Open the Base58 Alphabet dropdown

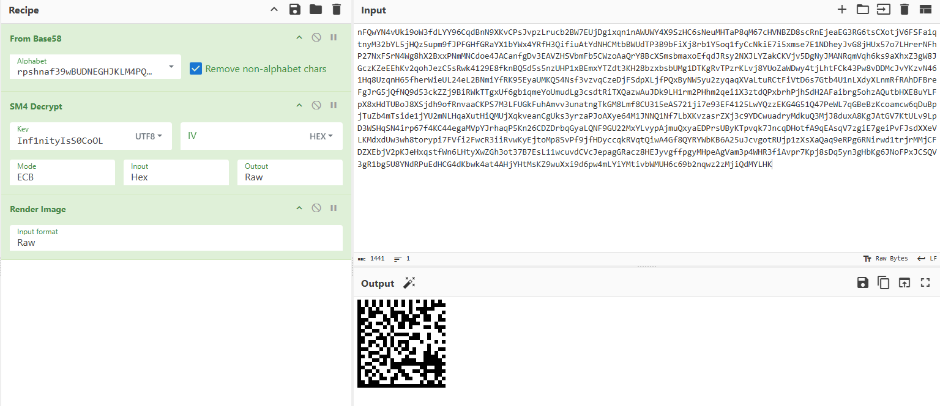95,67
